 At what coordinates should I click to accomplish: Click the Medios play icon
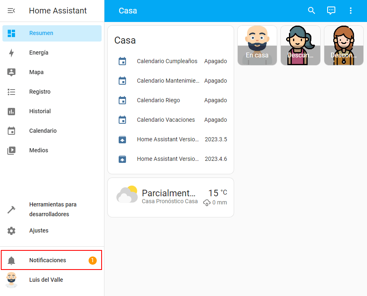click(11, 151)
